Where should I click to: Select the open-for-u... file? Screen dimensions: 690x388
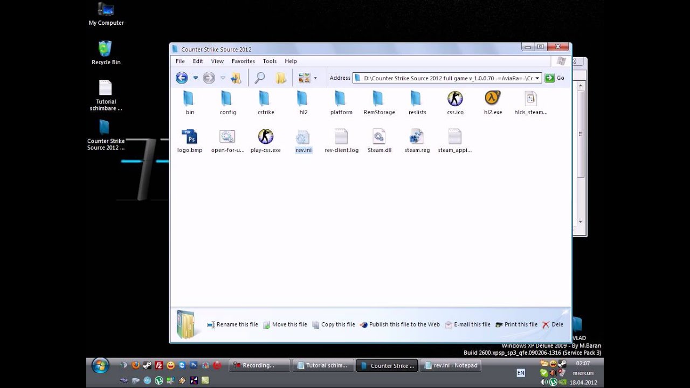(x=227, y=141)
